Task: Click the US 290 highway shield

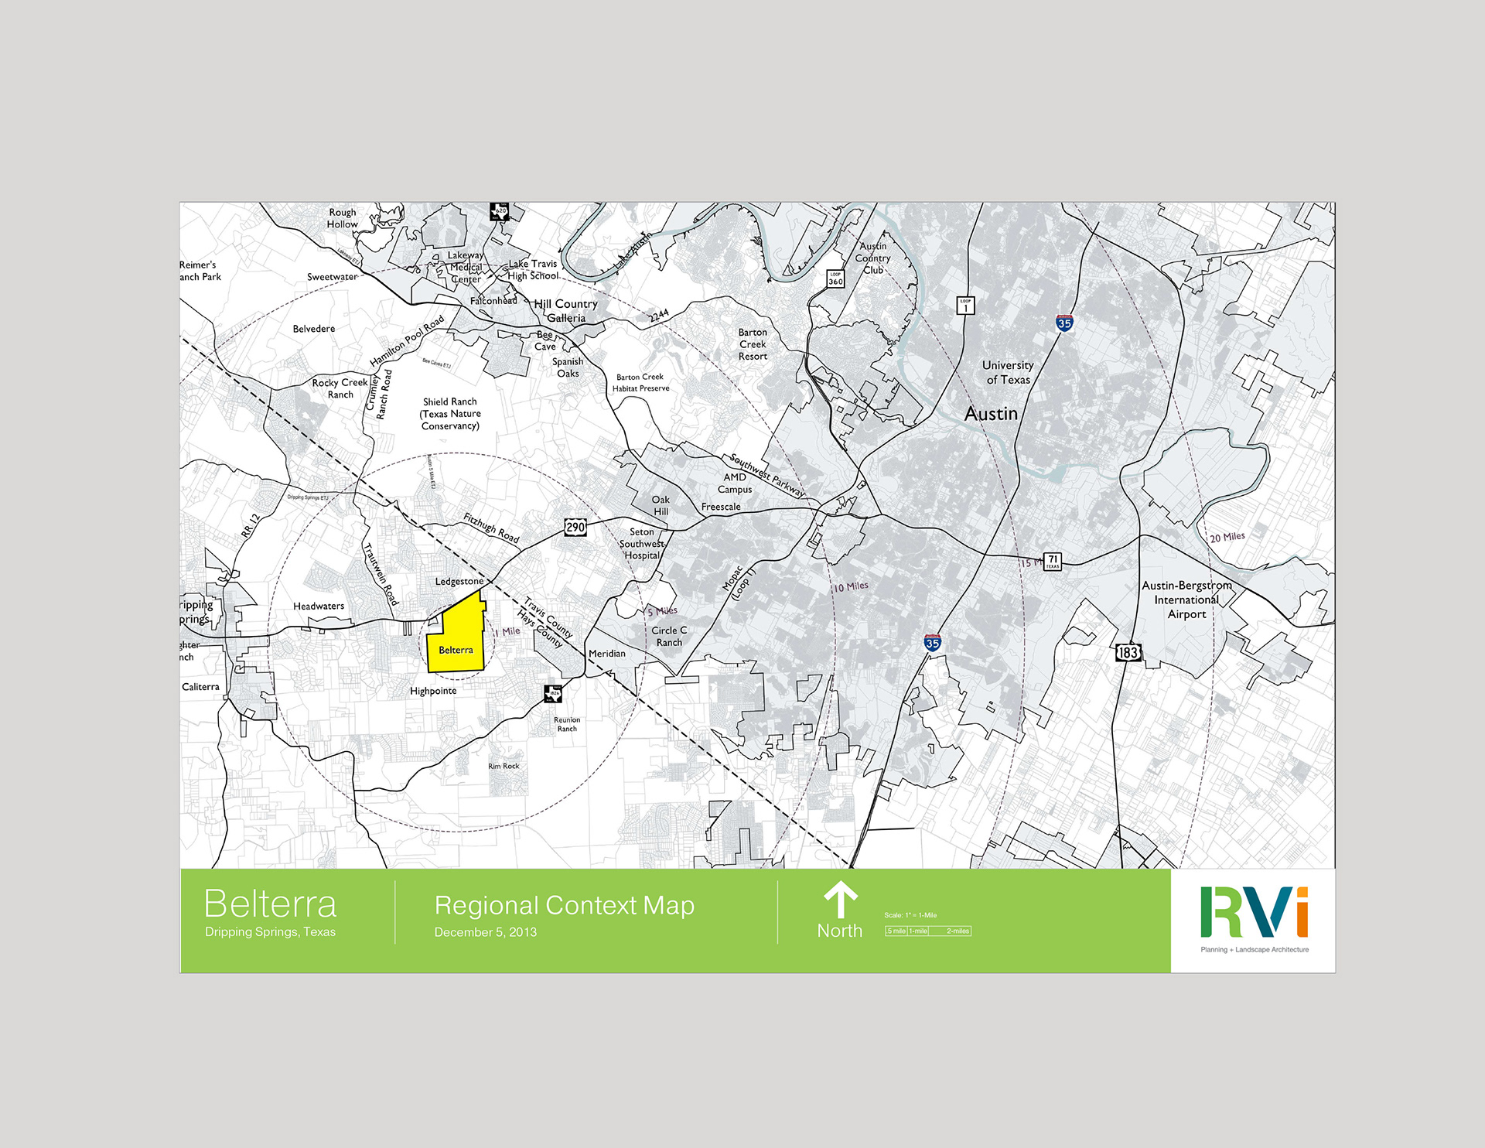Action: point(575,527)
